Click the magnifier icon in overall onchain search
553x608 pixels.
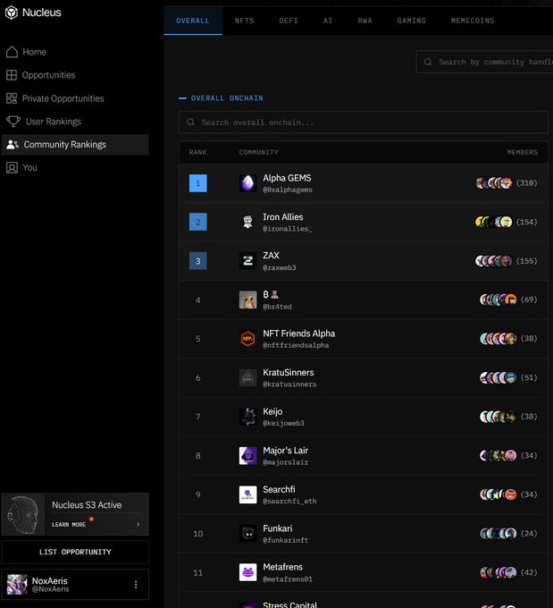190,122
